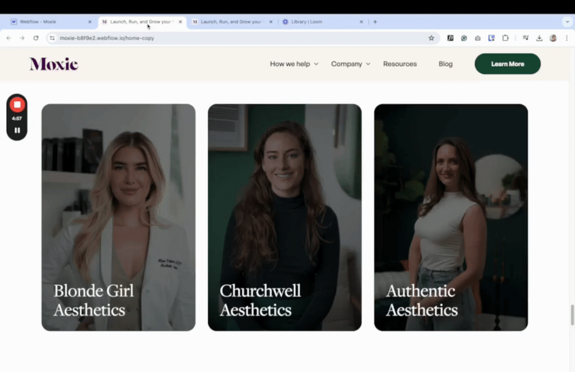Click the camera screenshot extension icon

(x=477, y=38)
